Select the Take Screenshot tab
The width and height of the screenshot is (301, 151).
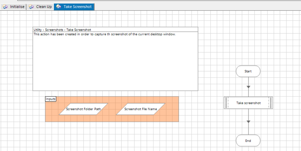(x=74, y=7)
